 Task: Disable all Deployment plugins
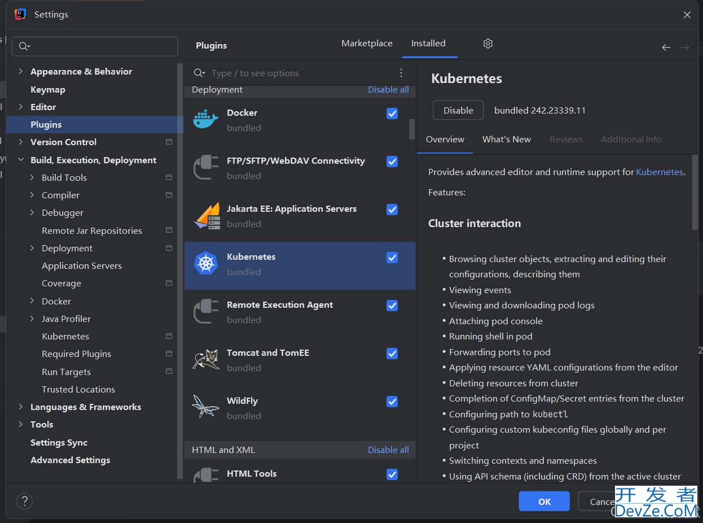388,90
